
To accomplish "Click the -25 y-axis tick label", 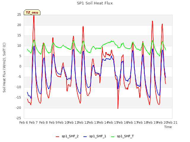I will pos(19,118).
